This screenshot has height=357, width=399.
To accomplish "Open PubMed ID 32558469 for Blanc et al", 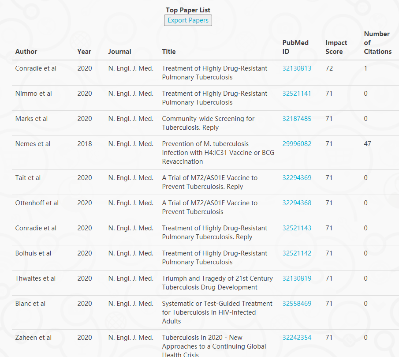I will point(297,304).
